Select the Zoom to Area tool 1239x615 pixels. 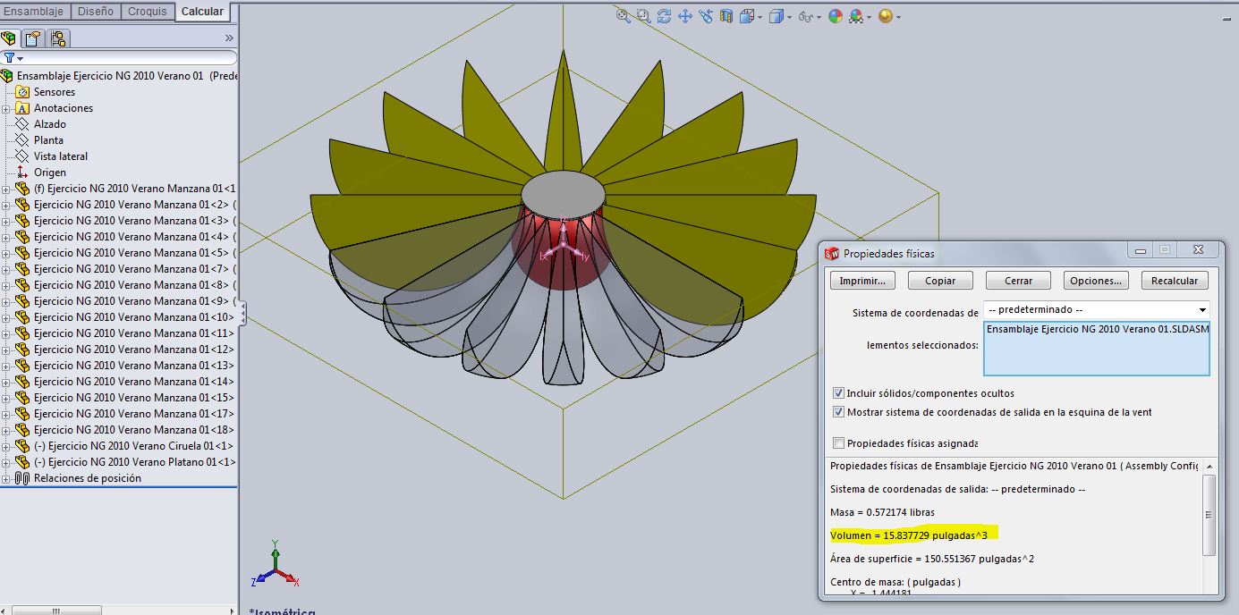pos(643,16)
